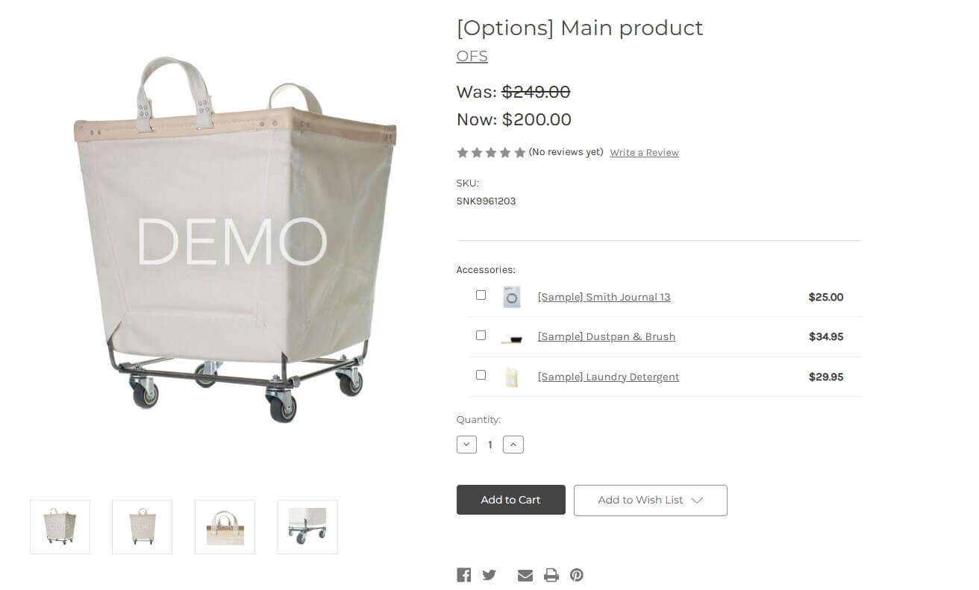
Task: Open the [Sample] Dustpan & Brush link
Action: pos(606,337)
